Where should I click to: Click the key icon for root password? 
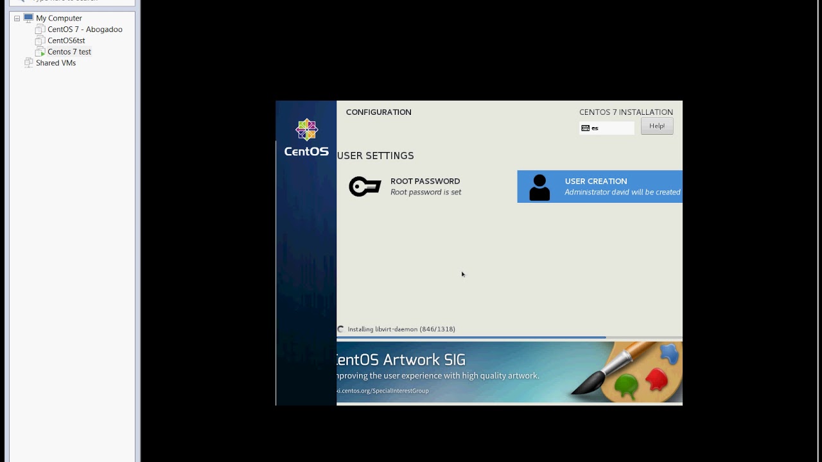coord(365,187)
